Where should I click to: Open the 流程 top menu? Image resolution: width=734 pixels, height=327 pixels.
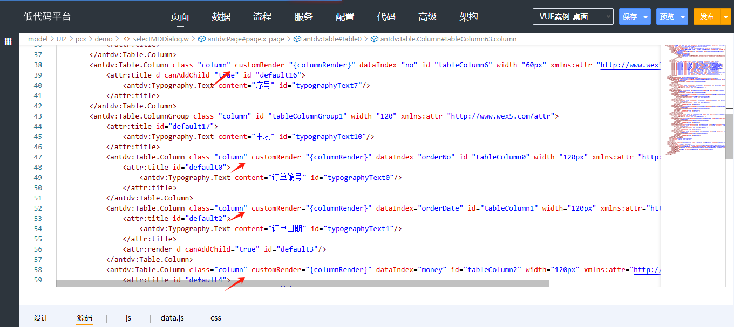[262, 17]
